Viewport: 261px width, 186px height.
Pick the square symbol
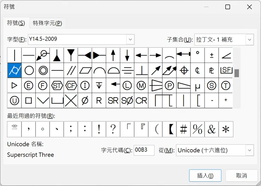(29, 100)
